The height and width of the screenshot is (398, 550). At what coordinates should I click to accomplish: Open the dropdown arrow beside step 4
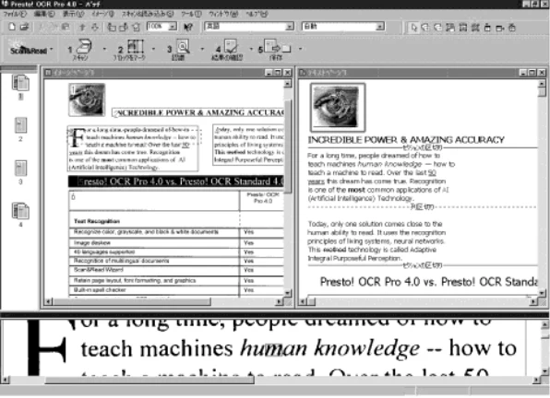[251, 49]
